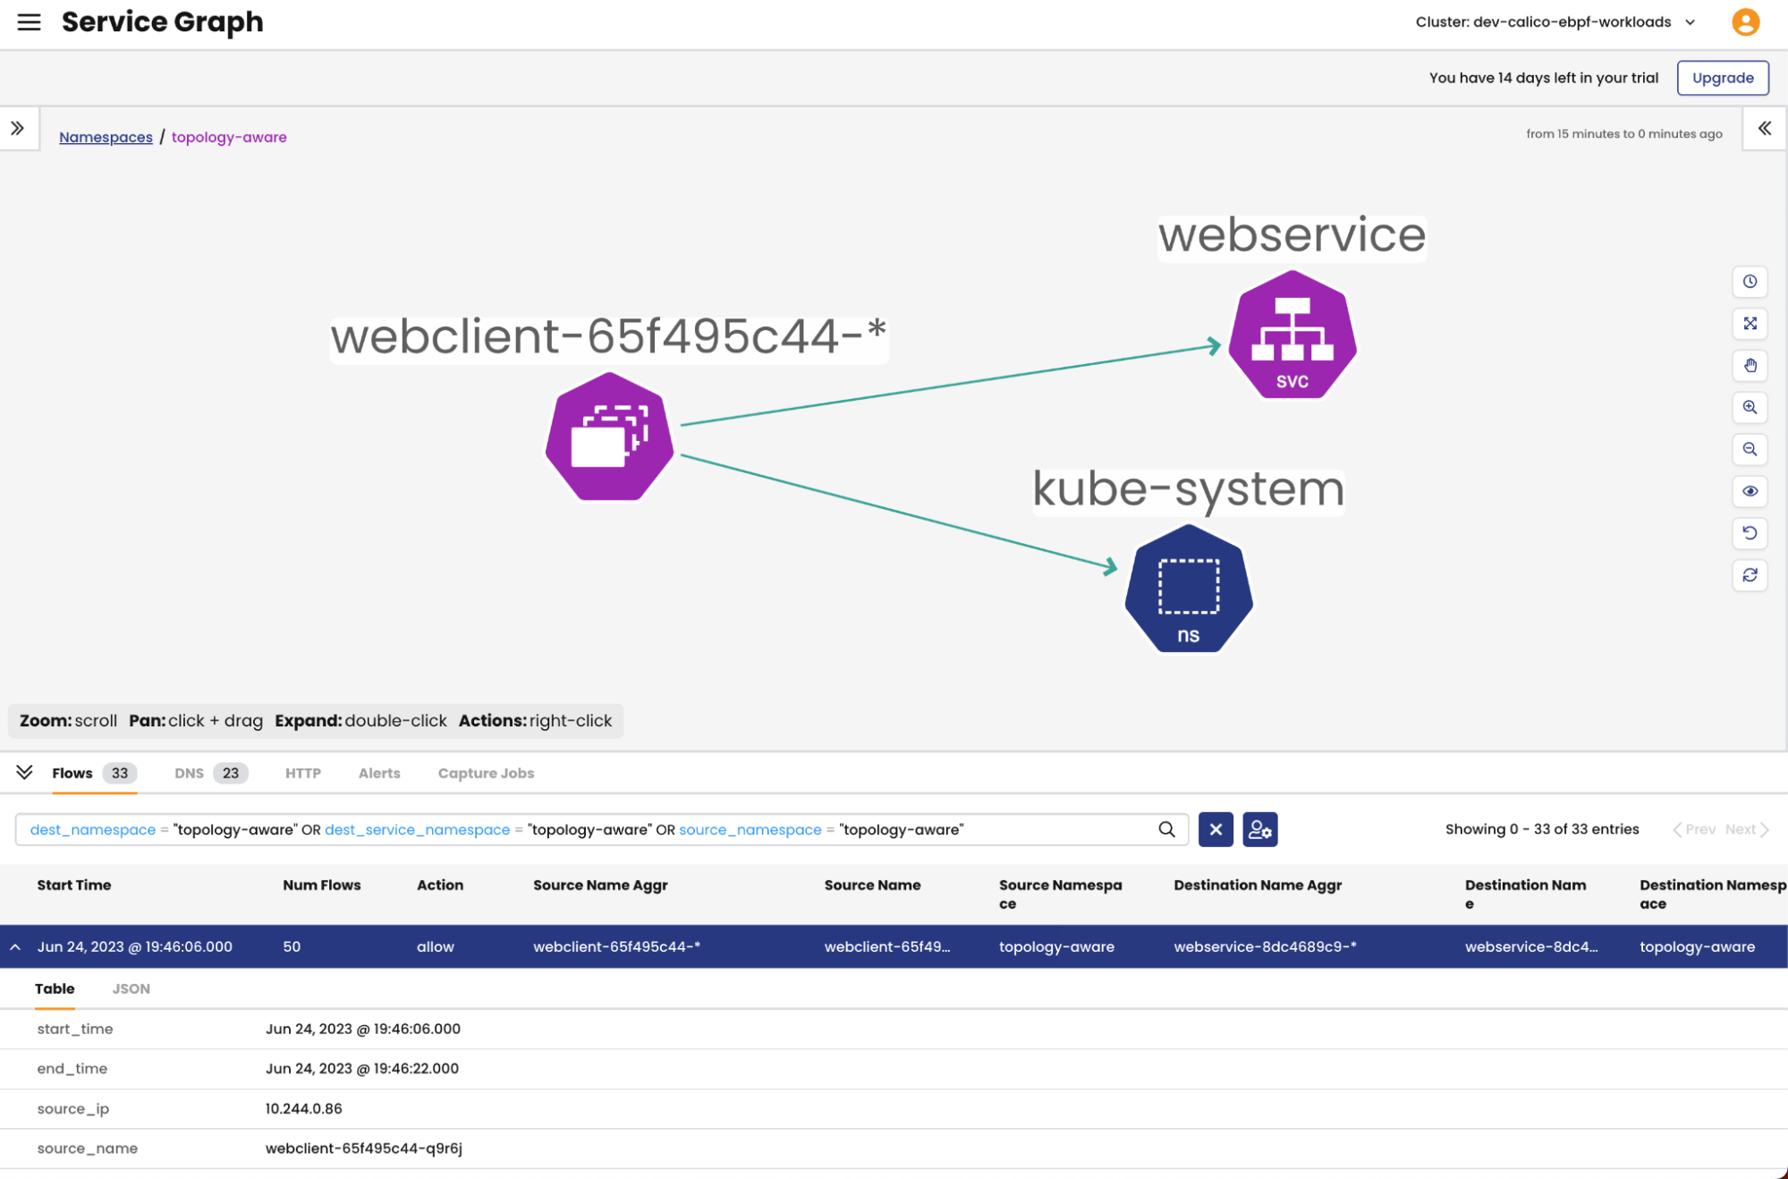Select the kube-system namespace node icon
The image size is (1788, 1179).
[1189, 589]
